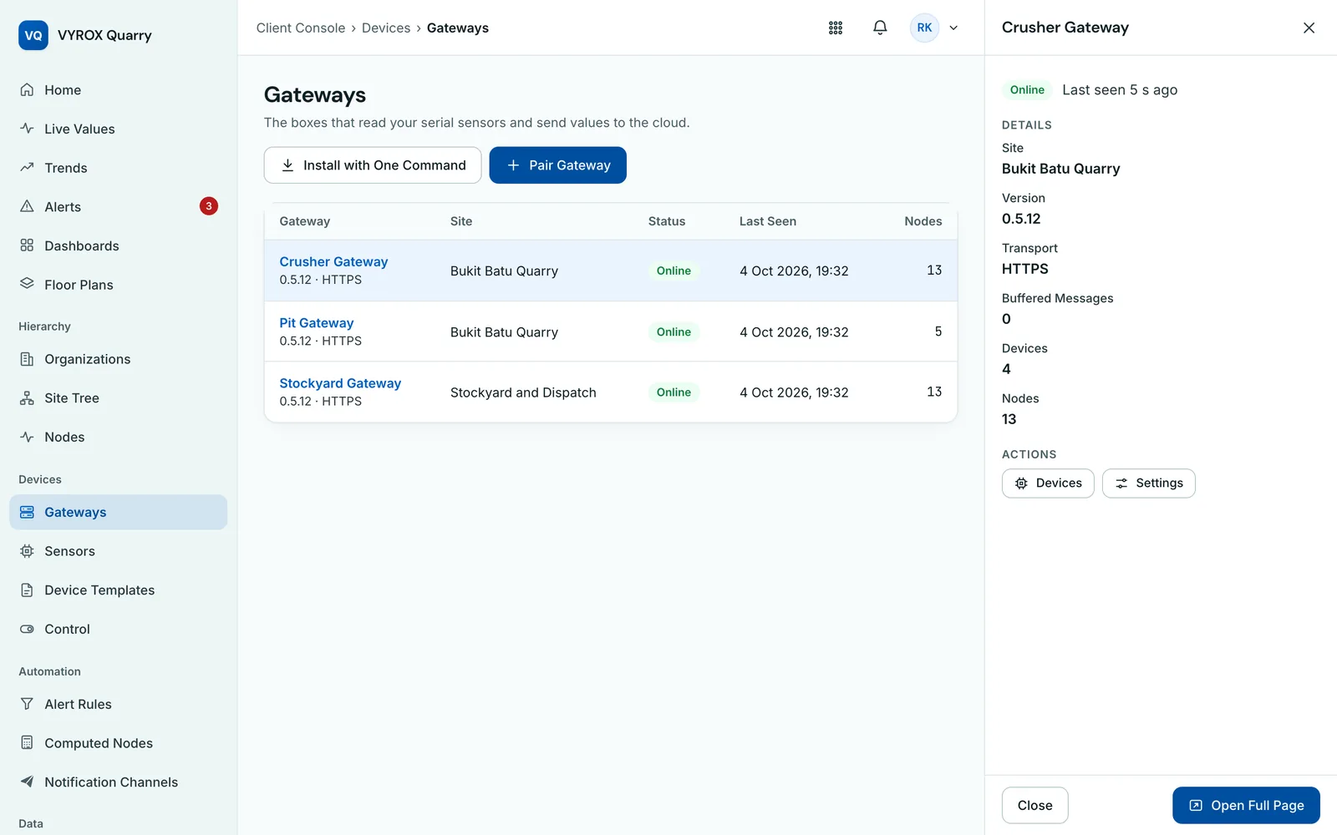Screen dimensions: 1337x835
Task: Go to Nodes under Hierarchy
Action: click(x=118, y=437)
